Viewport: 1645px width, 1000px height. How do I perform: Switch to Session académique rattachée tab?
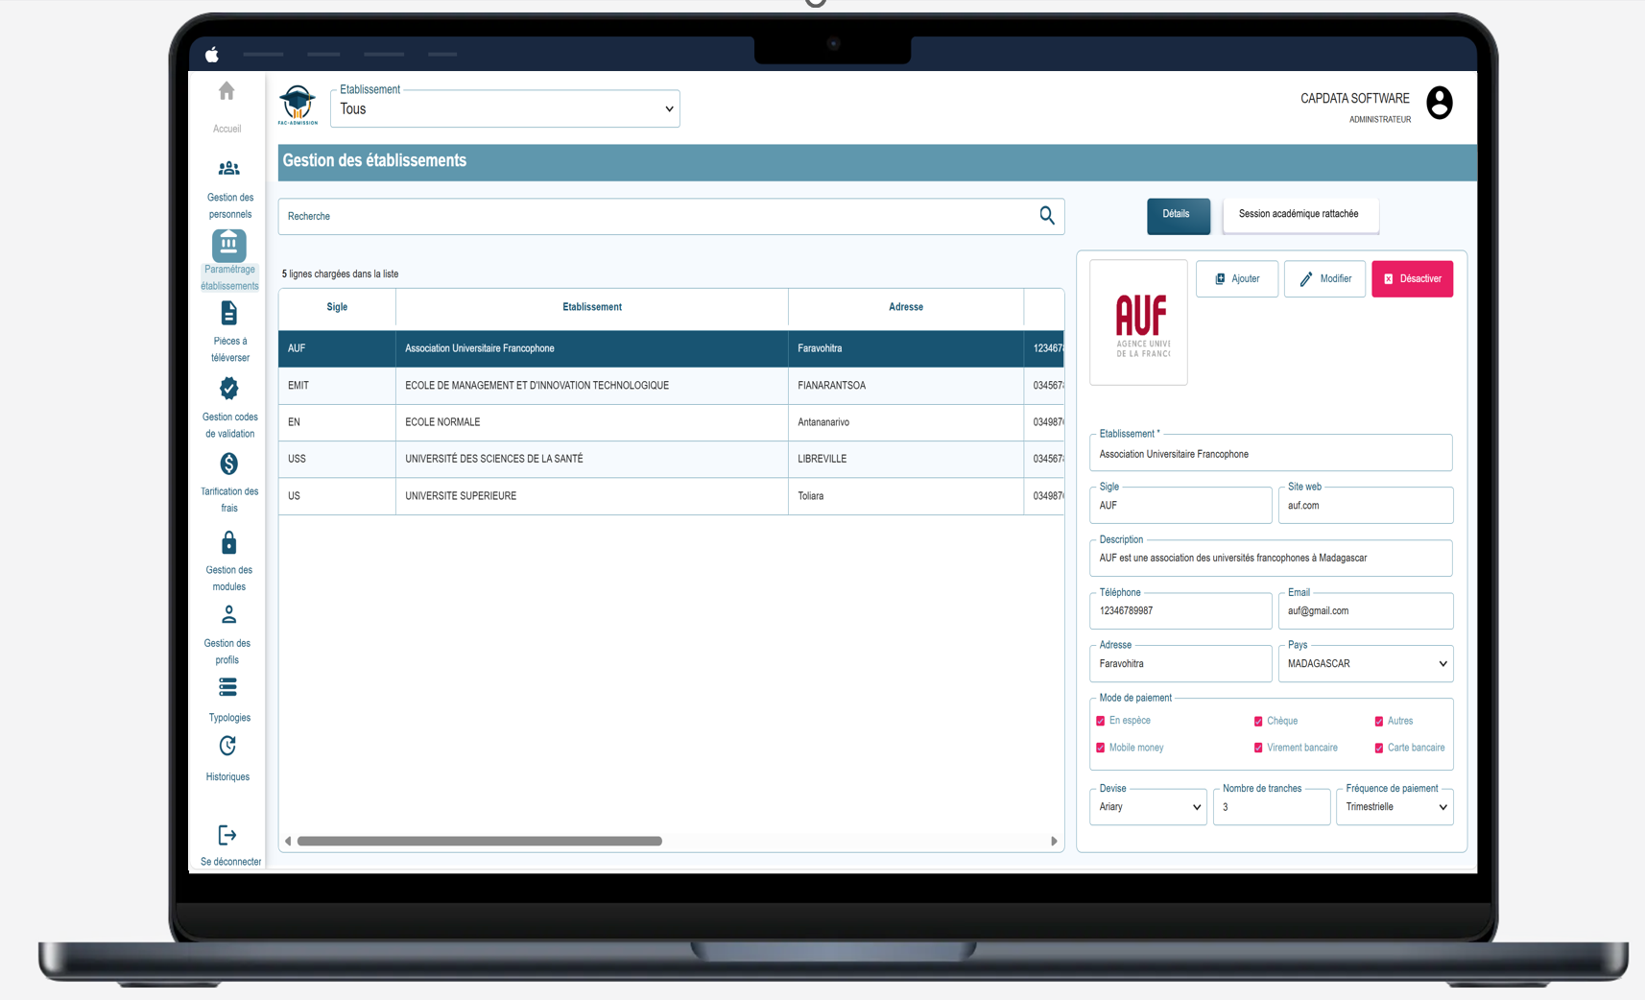point(1299,215)
